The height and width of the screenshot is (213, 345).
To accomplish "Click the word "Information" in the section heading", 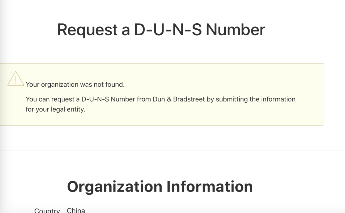I will click(210, 186).
